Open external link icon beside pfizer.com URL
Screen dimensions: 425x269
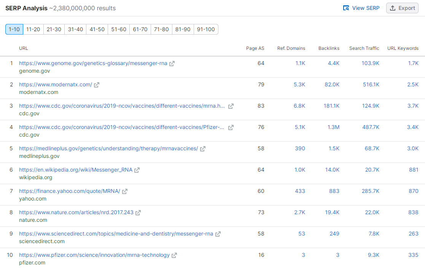coord(174,255)
